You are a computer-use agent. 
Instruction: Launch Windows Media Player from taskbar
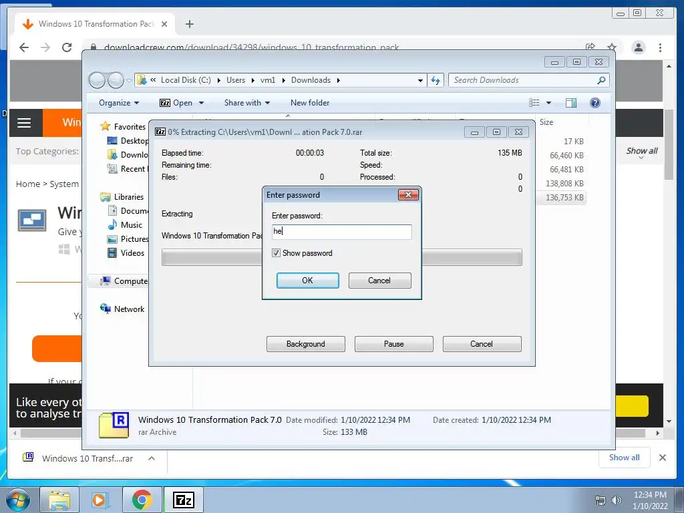[x=100, y=500]
